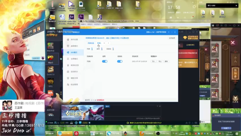Click the middle config button in list row
The width and height of the screenshot is (241, 136).
tap(160, 61)
